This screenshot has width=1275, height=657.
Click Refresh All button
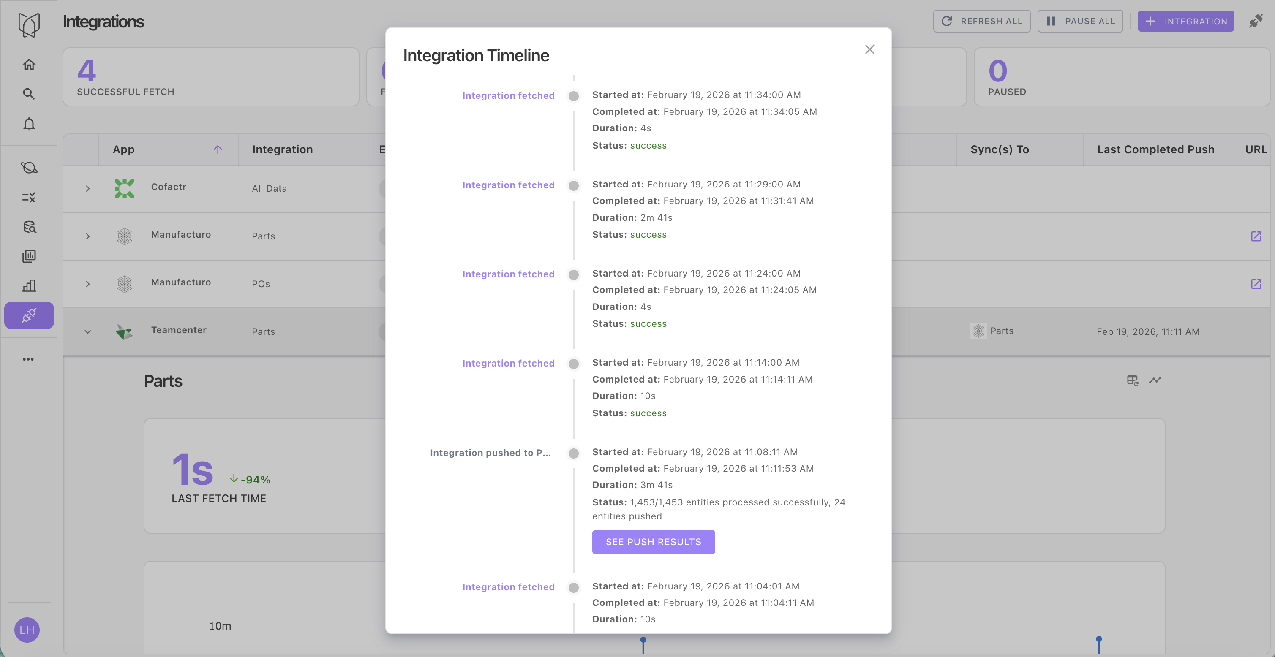click(x=981, y=21)
